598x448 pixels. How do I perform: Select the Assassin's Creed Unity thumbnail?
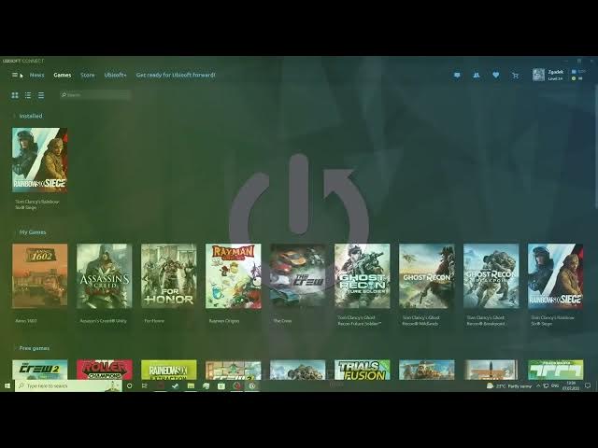104,275
